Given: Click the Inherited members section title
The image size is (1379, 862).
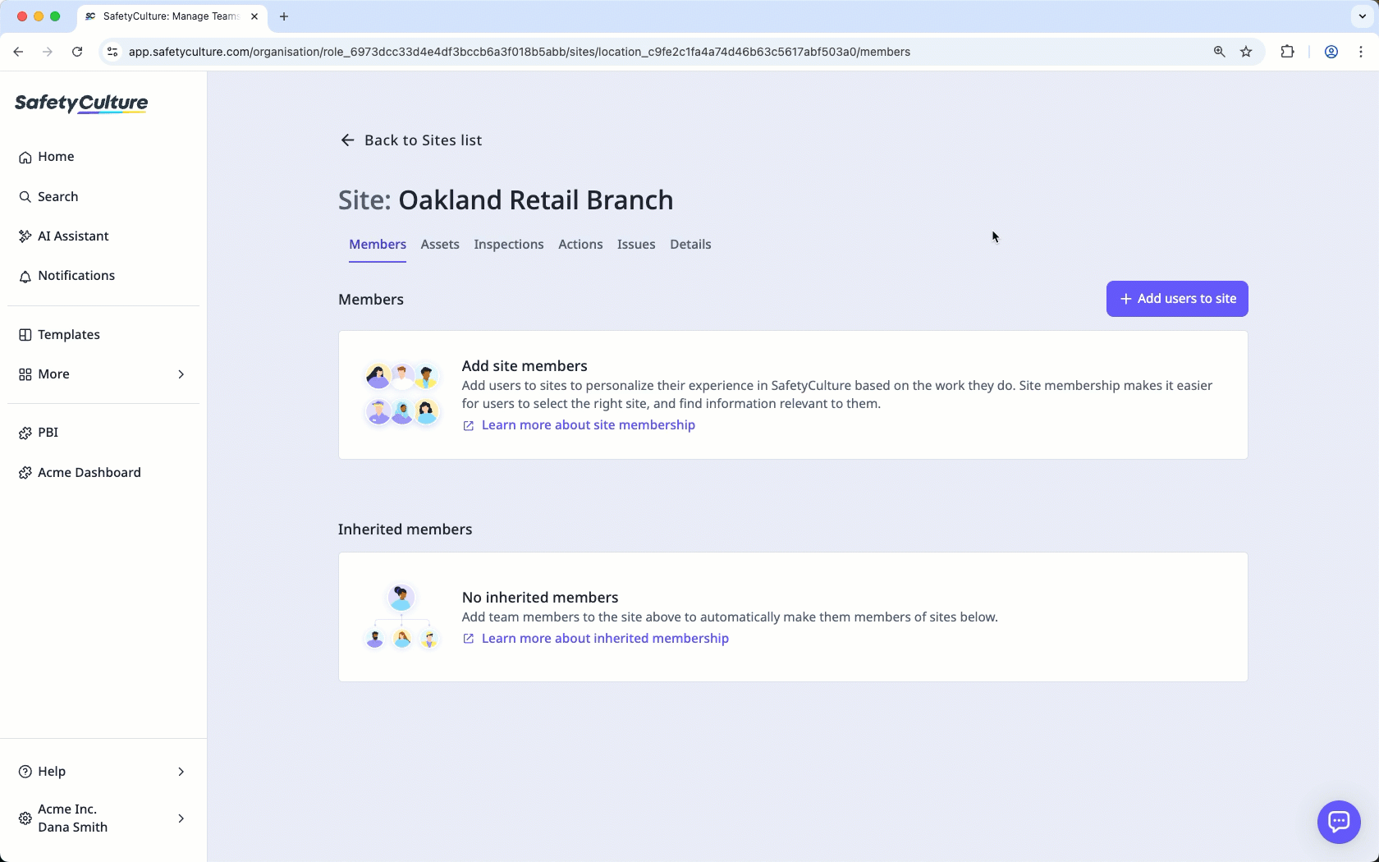Looking at the screenshot, I should [x=405, y=530].
